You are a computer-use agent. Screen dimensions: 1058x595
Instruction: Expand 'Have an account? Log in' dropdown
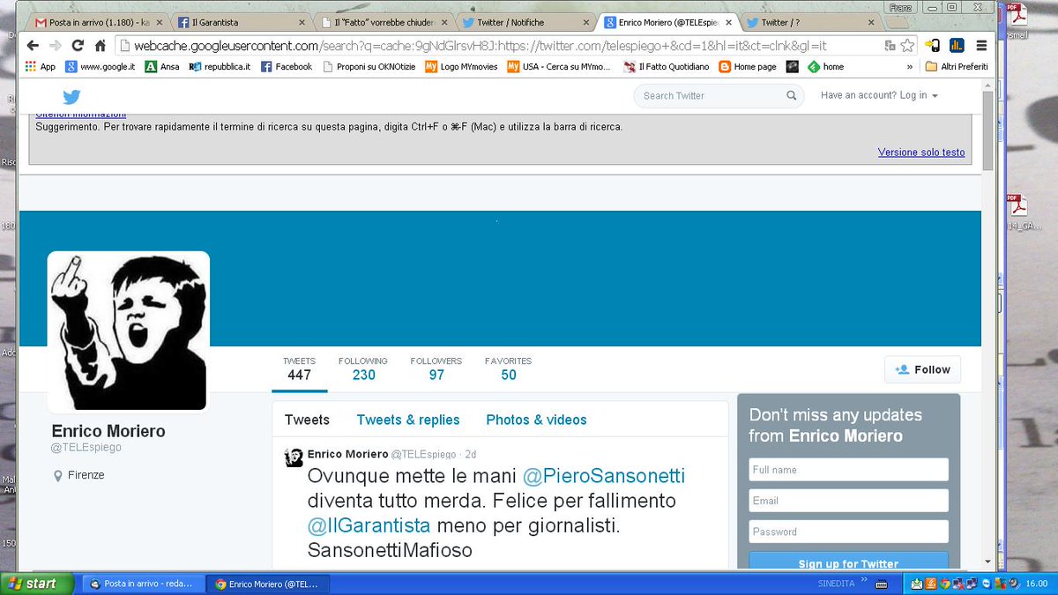pos(879,95)
